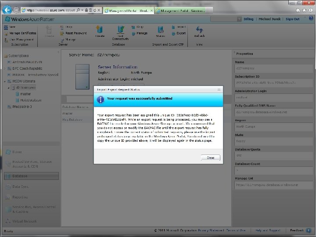
Task: Open the Help and Support footer link
Action: point(268,230)
